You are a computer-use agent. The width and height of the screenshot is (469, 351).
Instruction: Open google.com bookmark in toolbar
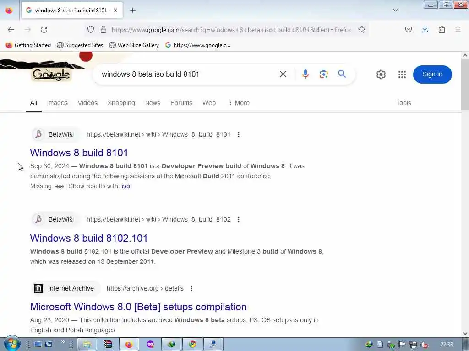point(198,45)
